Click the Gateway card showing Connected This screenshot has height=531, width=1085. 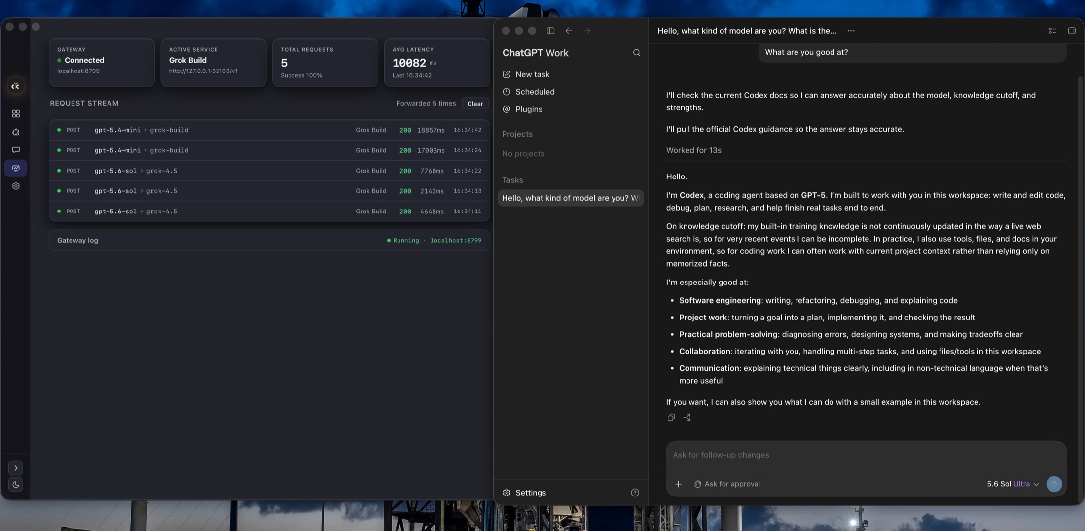point(102,63)
